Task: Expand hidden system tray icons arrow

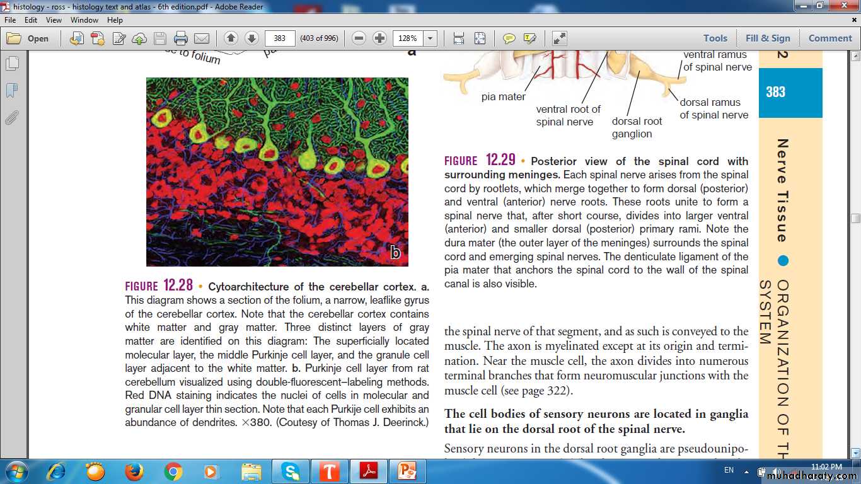Action: (x=746, y=471)
